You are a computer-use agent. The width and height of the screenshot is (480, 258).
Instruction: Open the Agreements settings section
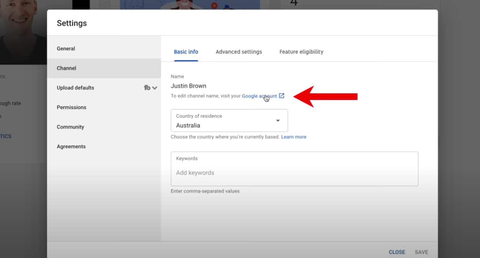pyautogui.click(x=71, y=146)
